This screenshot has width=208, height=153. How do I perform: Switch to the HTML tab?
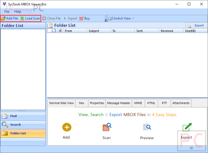pyautogui.click(x=151, y=103)
